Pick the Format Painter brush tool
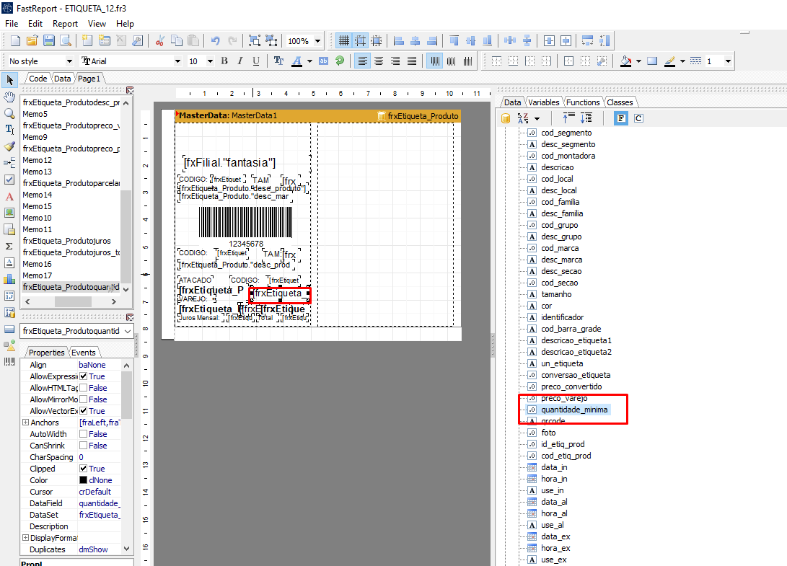This screenshot has width=787, height=566. 9,146
